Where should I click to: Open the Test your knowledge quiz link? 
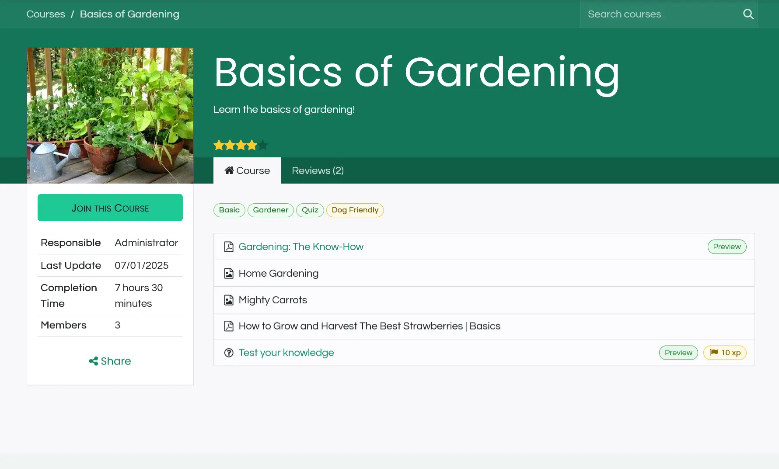(x=286, y=353)
